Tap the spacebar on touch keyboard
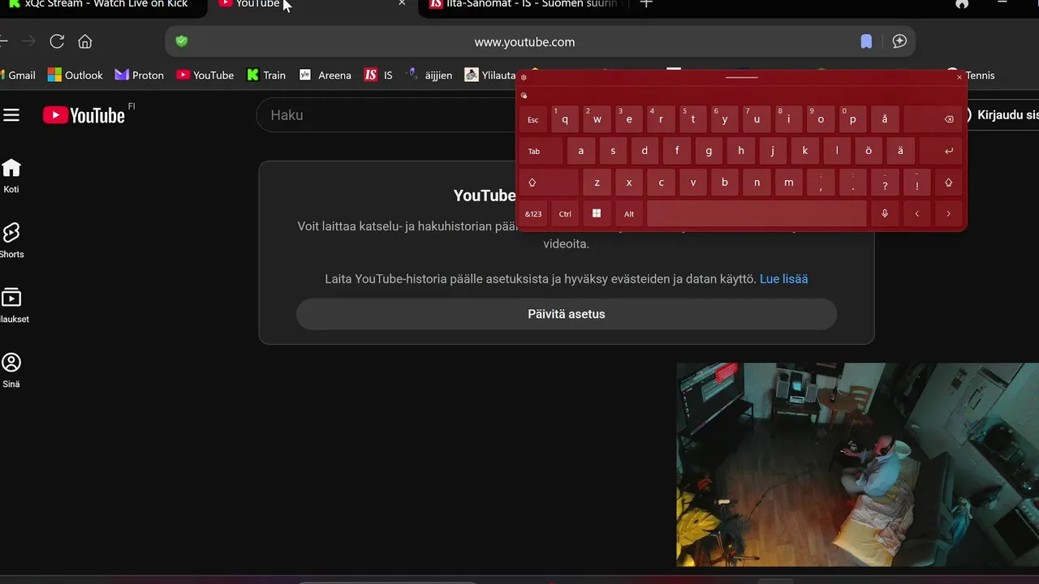The height and width of the screenshot is (584, 1039). 757,213
